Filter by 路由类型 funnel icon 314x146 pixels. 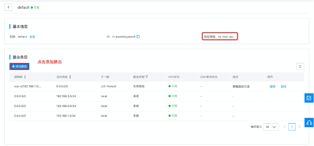coord(146,77)
